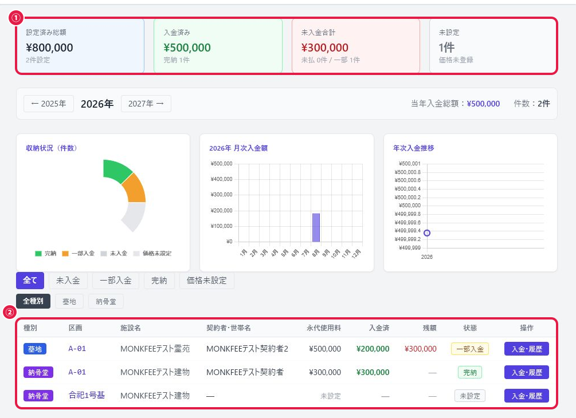Select the 全種別 type filter
Screen dimensions: 576x418
point(33,301)
